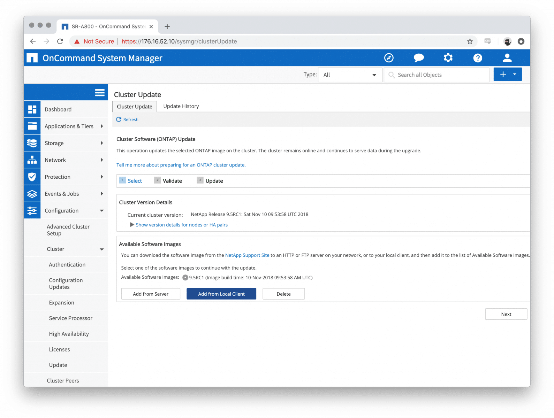554x418 pixels.
Task: Open the user account profile icon
Action: pos(507,58)
